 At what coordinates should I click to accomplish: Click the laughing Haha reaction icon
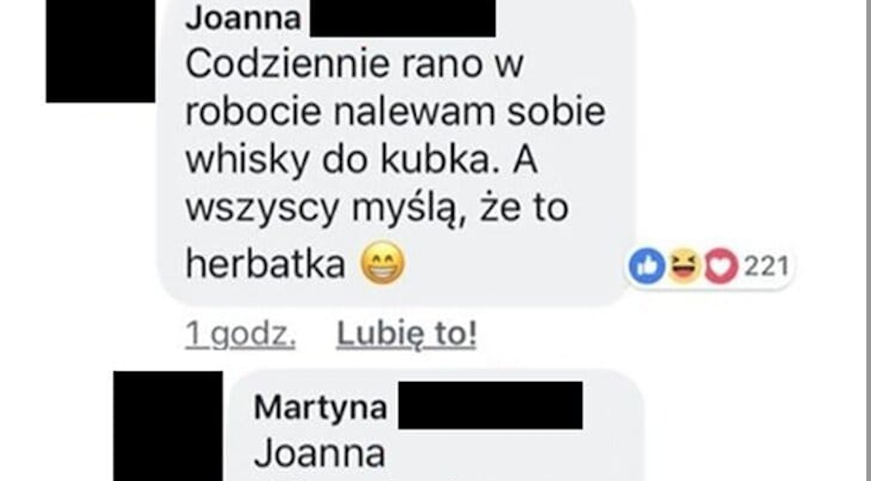(684, 267)
